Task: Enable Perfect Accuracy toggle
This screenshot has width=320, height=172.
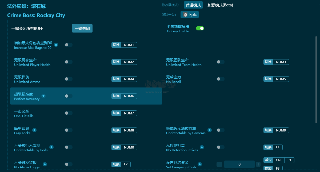Action: click(69, 96)
